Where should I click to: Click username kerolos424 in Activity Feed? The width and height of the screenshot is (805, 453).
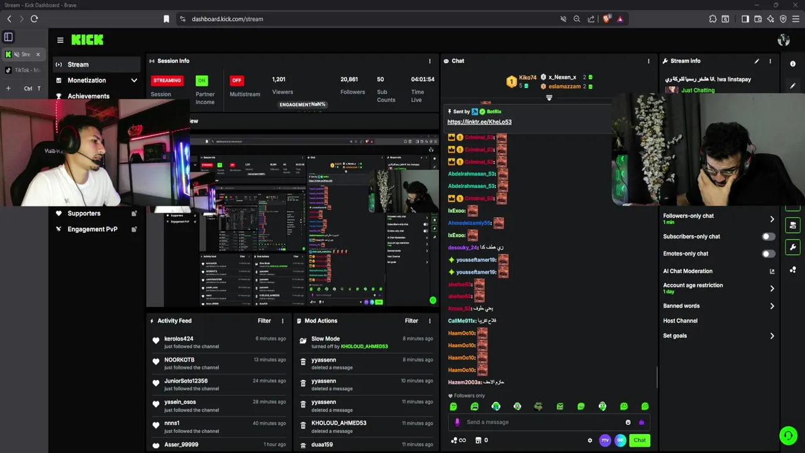click(x=179, y=339)
